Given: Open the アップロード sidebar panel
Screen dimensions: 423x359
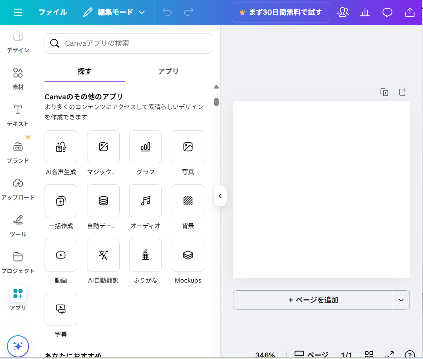Looking at the screenshot, I should [18, 189].
